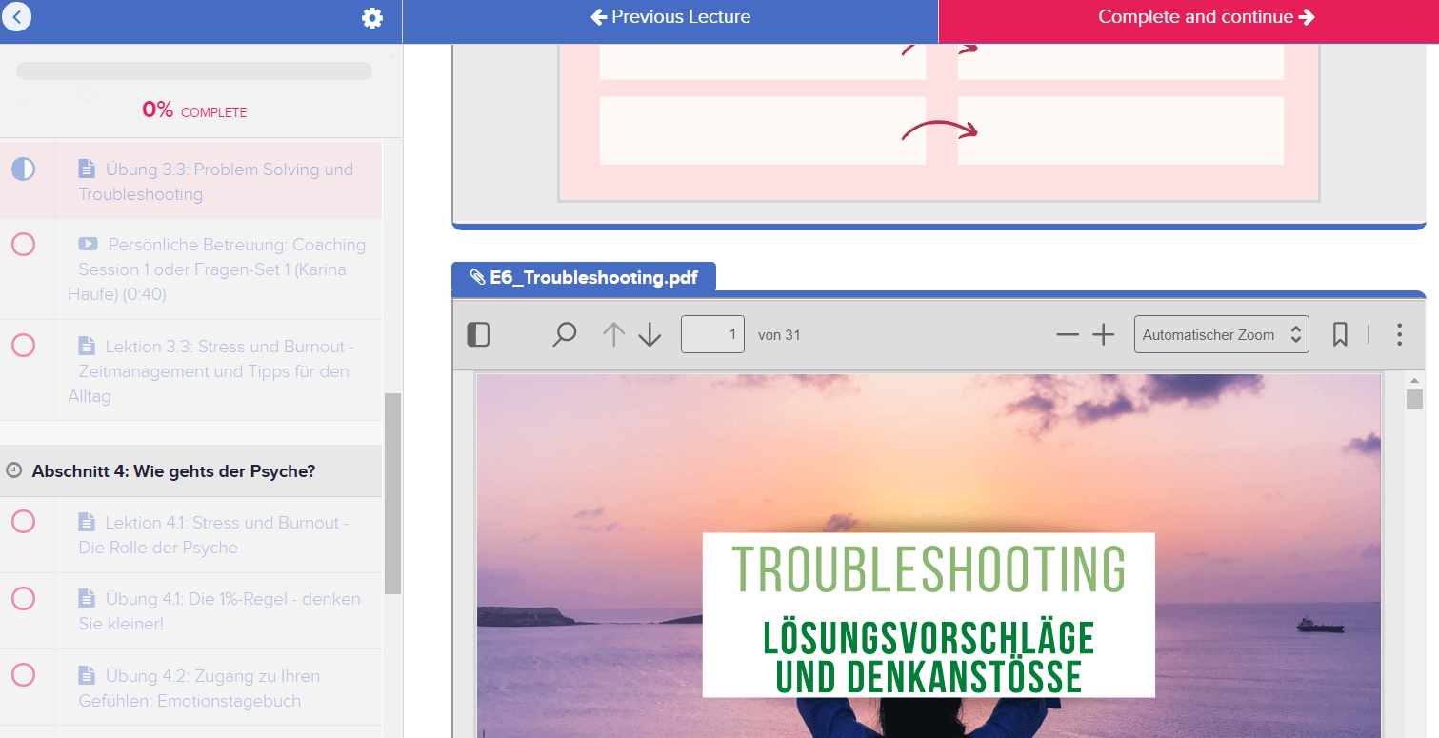
Task: Go to previous PDF page arrow
Action: pyautogui.click(x=614, y=334)
